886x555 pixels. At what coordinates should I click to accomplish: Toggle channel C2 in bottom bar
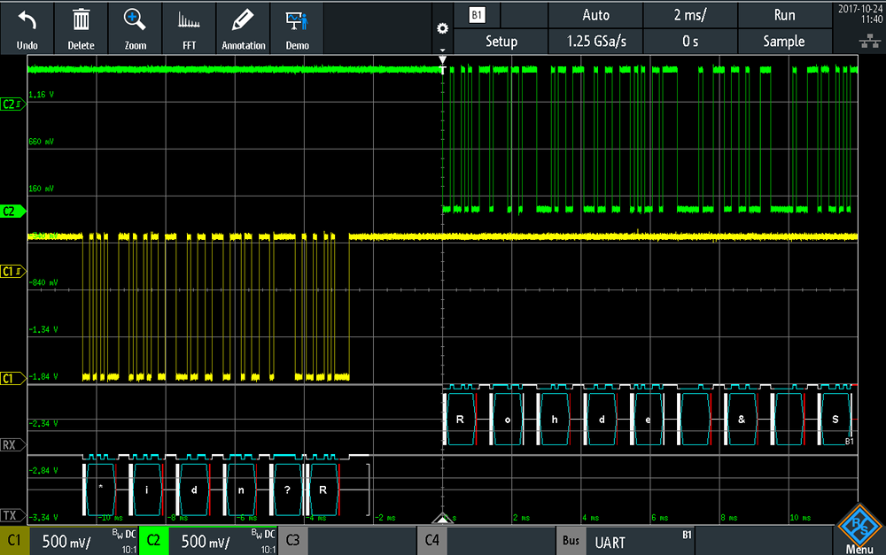(153, 541)
